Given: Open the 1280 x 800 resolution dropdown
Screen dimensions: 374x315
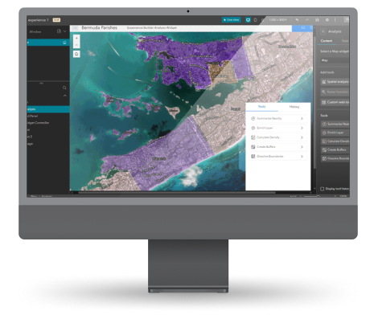Looking at the screenshot, I should [277, 20].
